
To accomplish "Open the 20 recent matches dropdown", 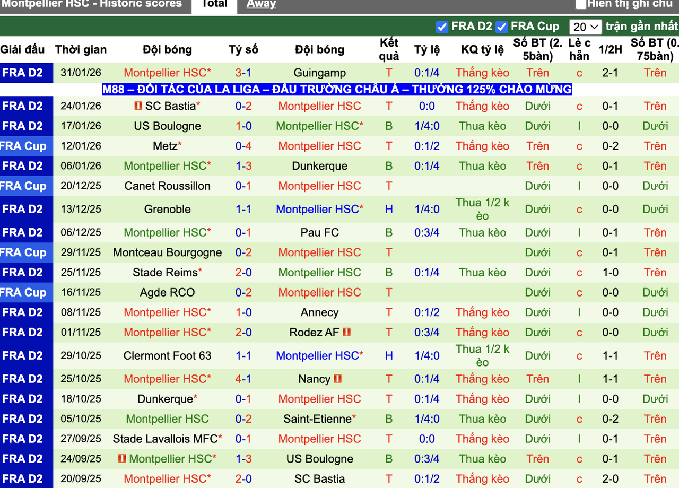I will tap(586, 27).
